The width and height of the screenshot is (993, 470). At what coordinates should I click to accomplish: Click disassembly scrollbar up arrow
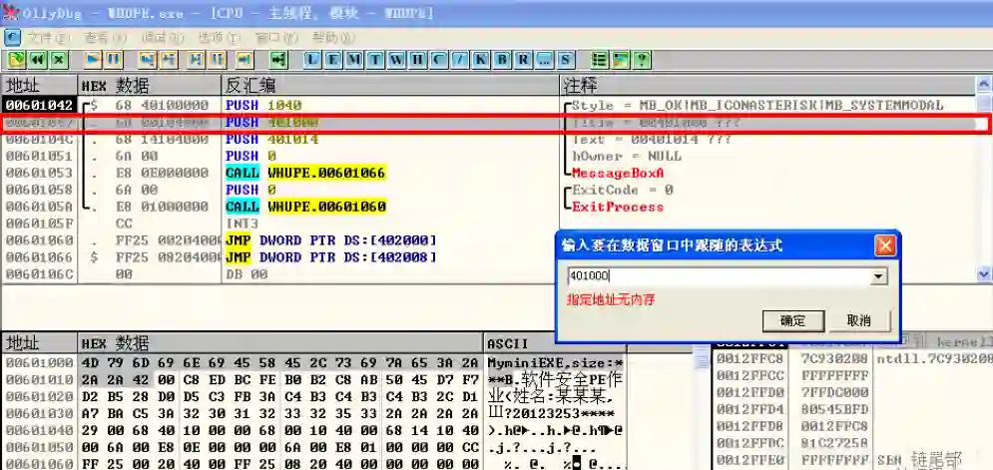coord(983,84)
